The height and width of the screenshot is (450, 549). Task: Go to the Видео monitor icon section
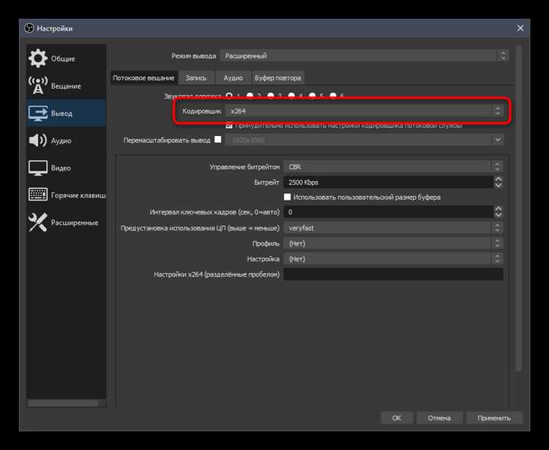tap(37, 168)
